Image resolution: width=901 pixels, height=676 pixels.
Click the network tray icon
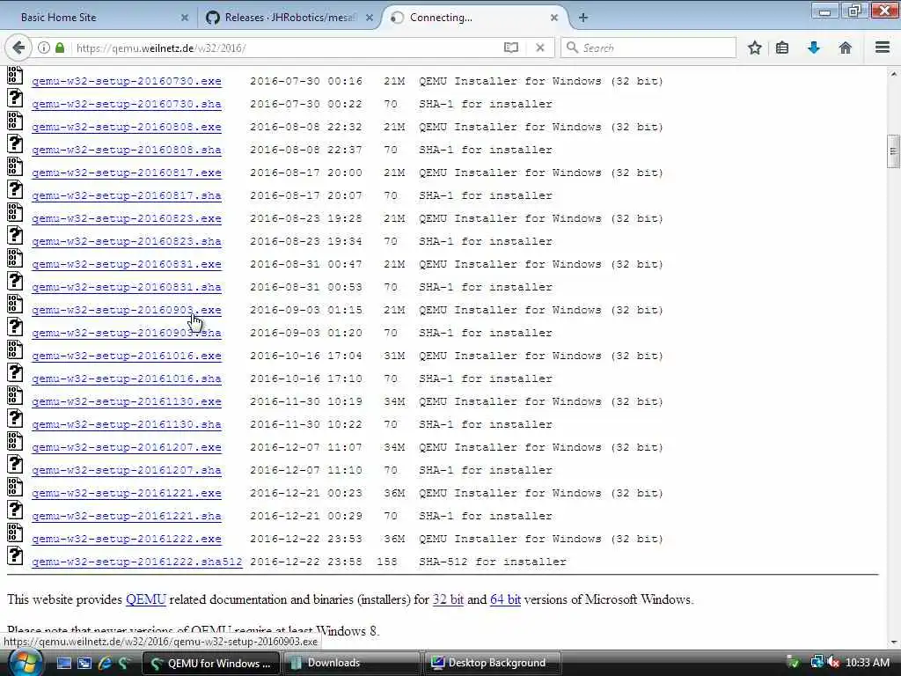(817, 663)
